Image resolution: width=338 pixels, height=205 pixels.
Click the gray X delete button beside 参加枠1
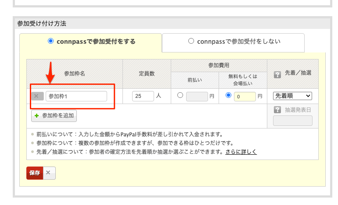point(37,96)
